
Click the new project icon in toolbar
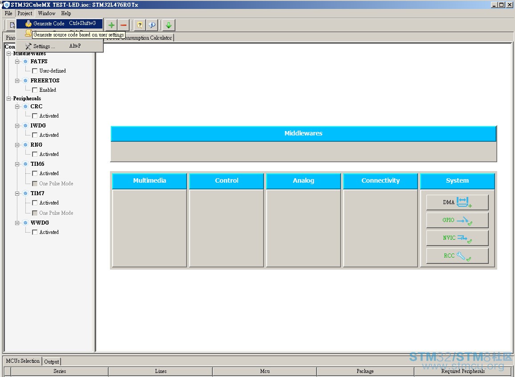pos(12,25)
